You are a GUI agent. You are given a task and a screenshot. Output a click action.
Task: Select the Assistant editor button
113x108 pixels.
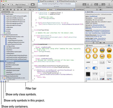coord(88,5)
